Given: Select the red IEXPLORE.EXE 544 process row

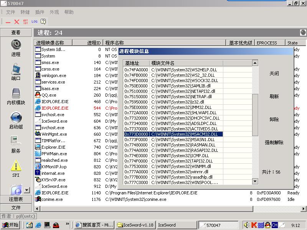Looking at the screenshot, I should coord(76,108).
